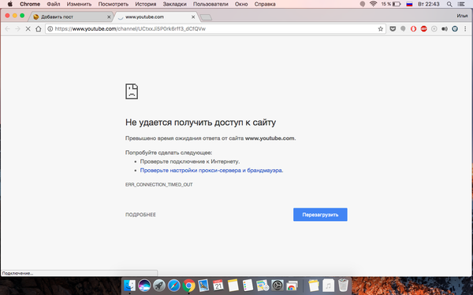Open Finder from the Dock
This screenshot has height=295, width=473.
pos(130,286)
